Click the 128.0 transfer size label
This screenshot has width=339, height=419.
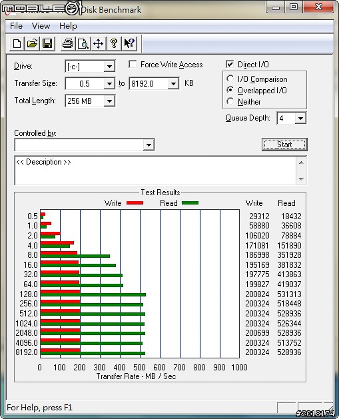click(29, 294)
